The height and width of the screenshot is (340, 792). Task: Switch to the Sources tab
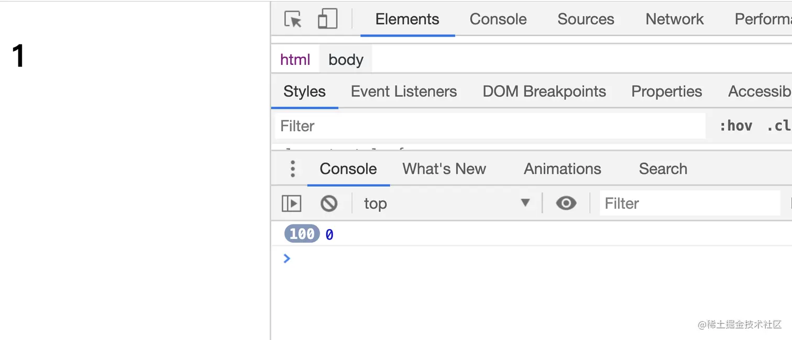(586, 19)
